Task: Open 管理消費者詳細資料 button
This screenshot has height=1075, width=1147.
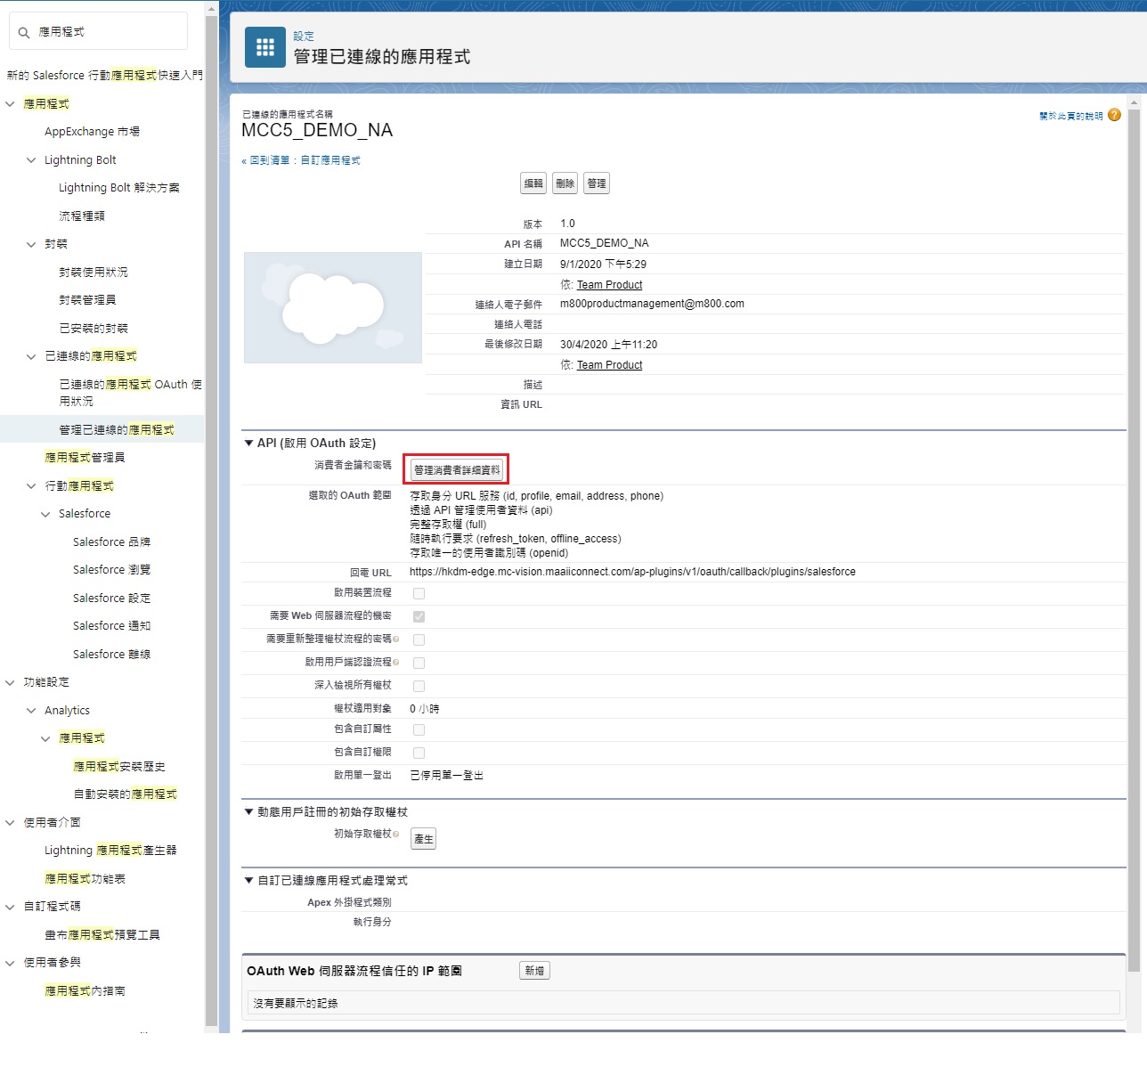Action: (457, 470)
